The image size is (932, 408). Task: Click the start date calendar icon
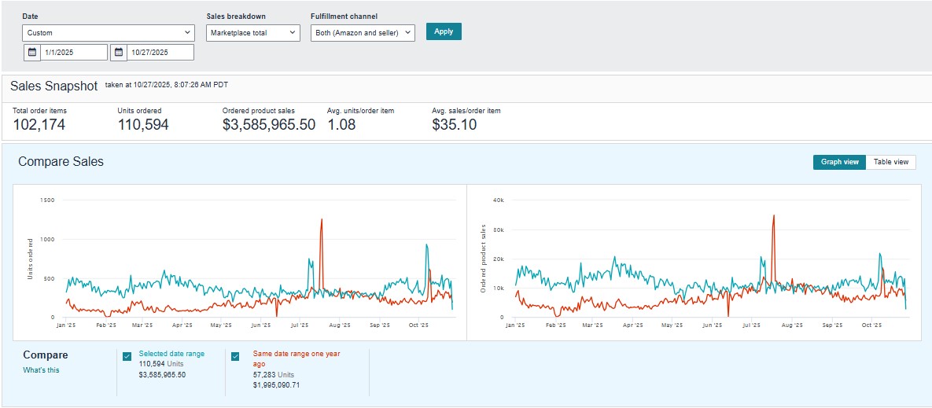[32, 52]
